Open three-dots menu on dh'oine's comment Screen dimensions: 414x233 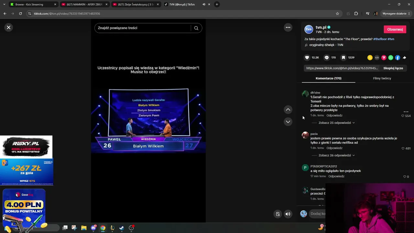point(406,112)
